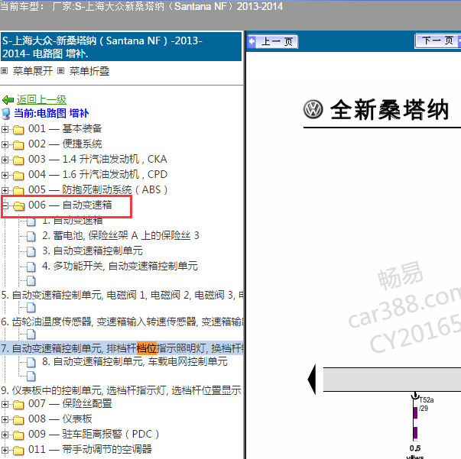Image resolution: width=461 pixels, height=459 pixels.
Task: Select 007 — 保险丝配置 folder label
Action: [70, 404]
